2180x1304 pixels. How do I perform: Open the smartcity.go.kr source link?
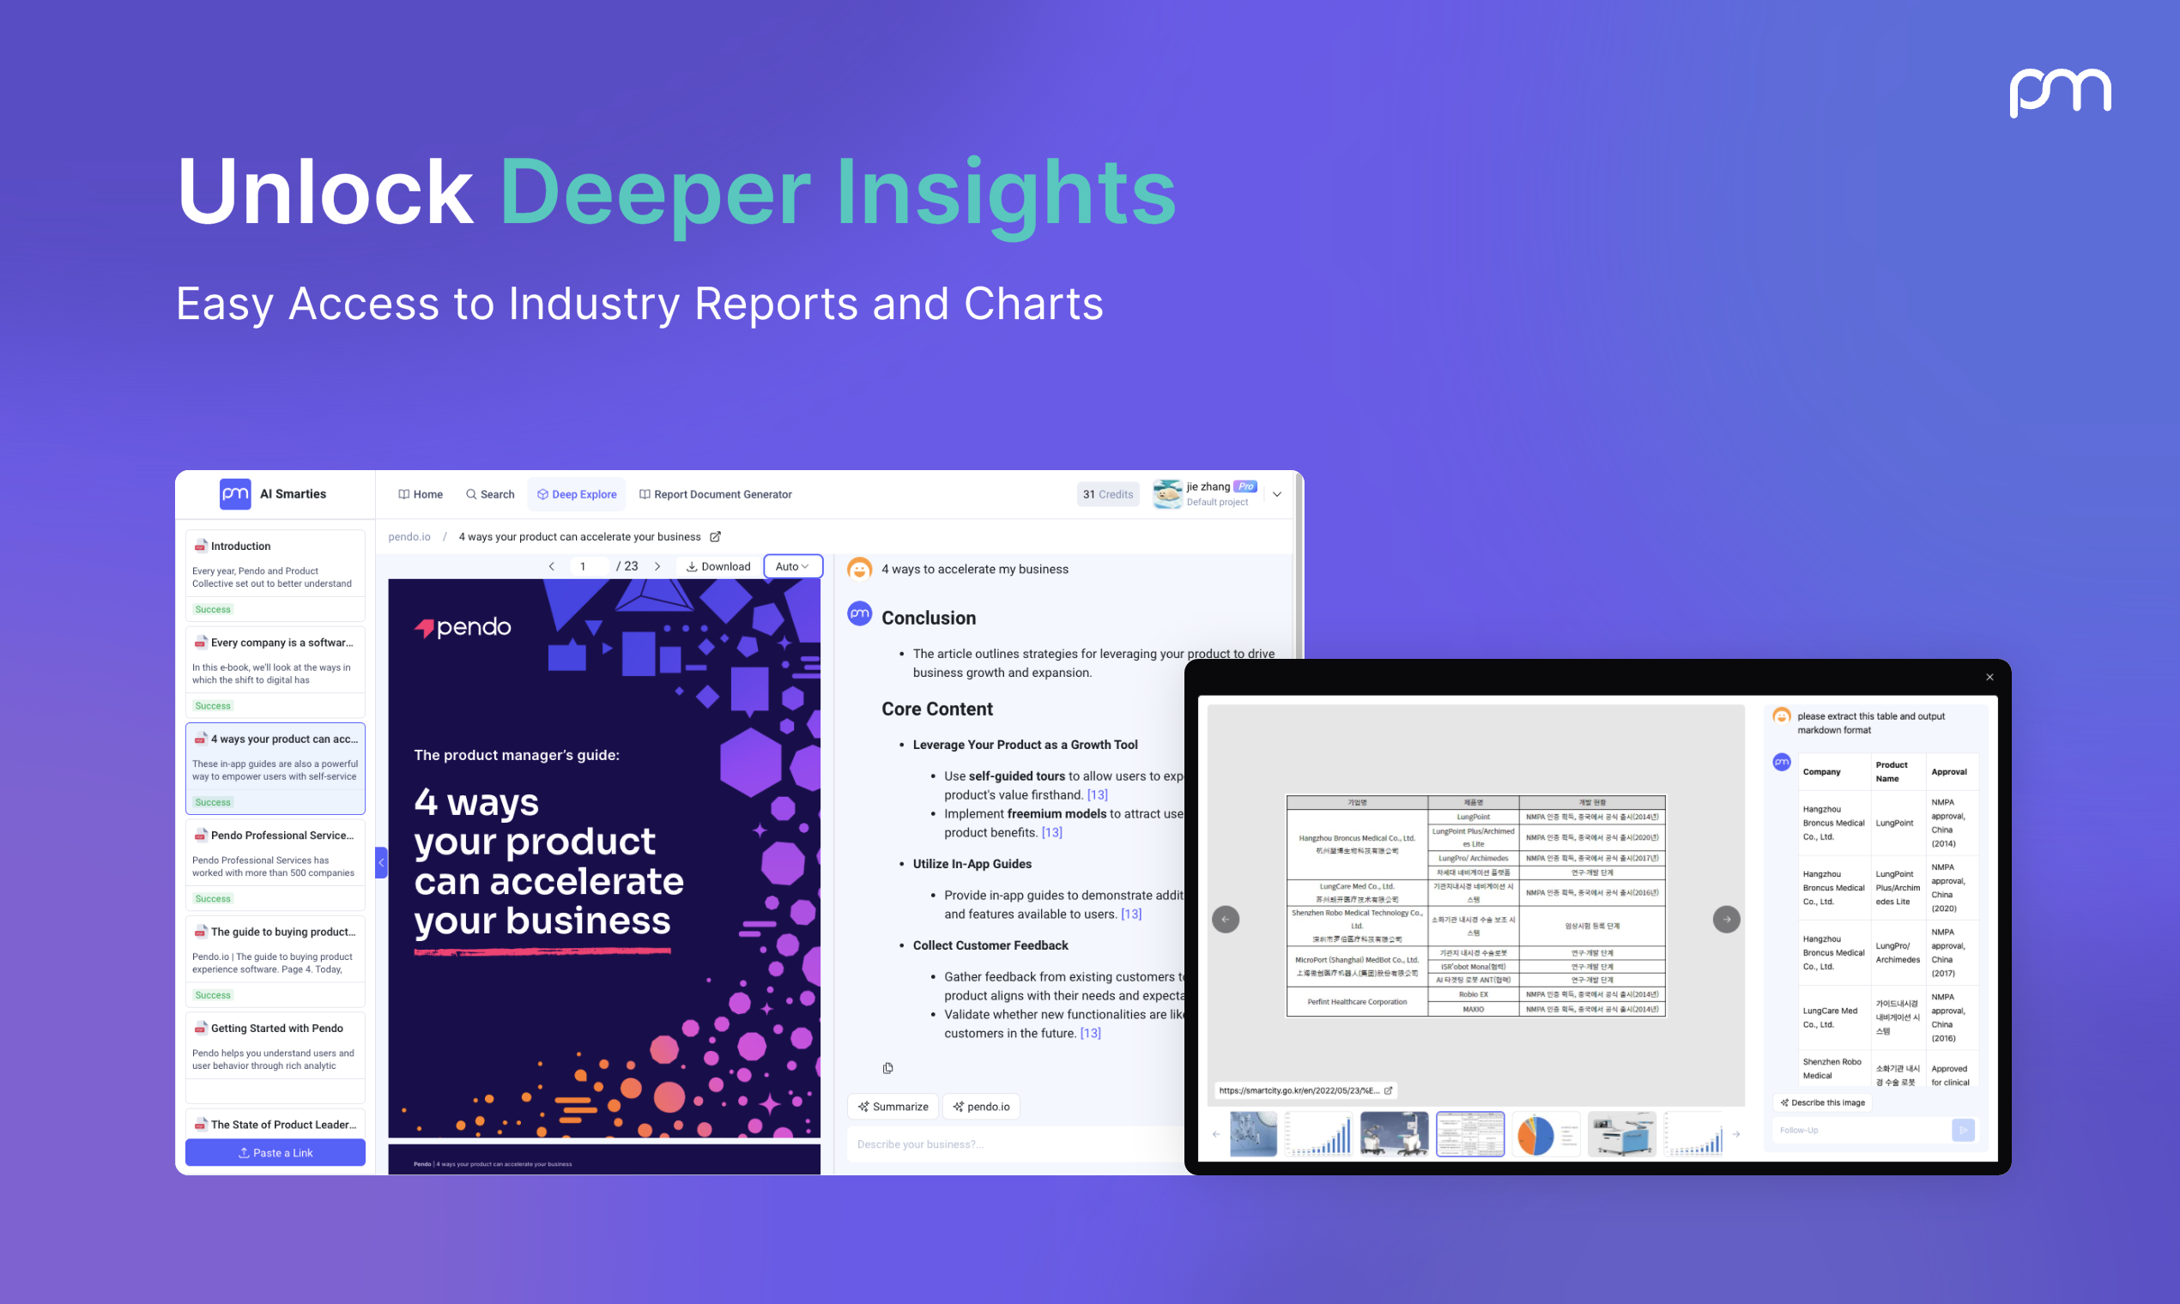pyautogui.click(x=1299, y=1090)
